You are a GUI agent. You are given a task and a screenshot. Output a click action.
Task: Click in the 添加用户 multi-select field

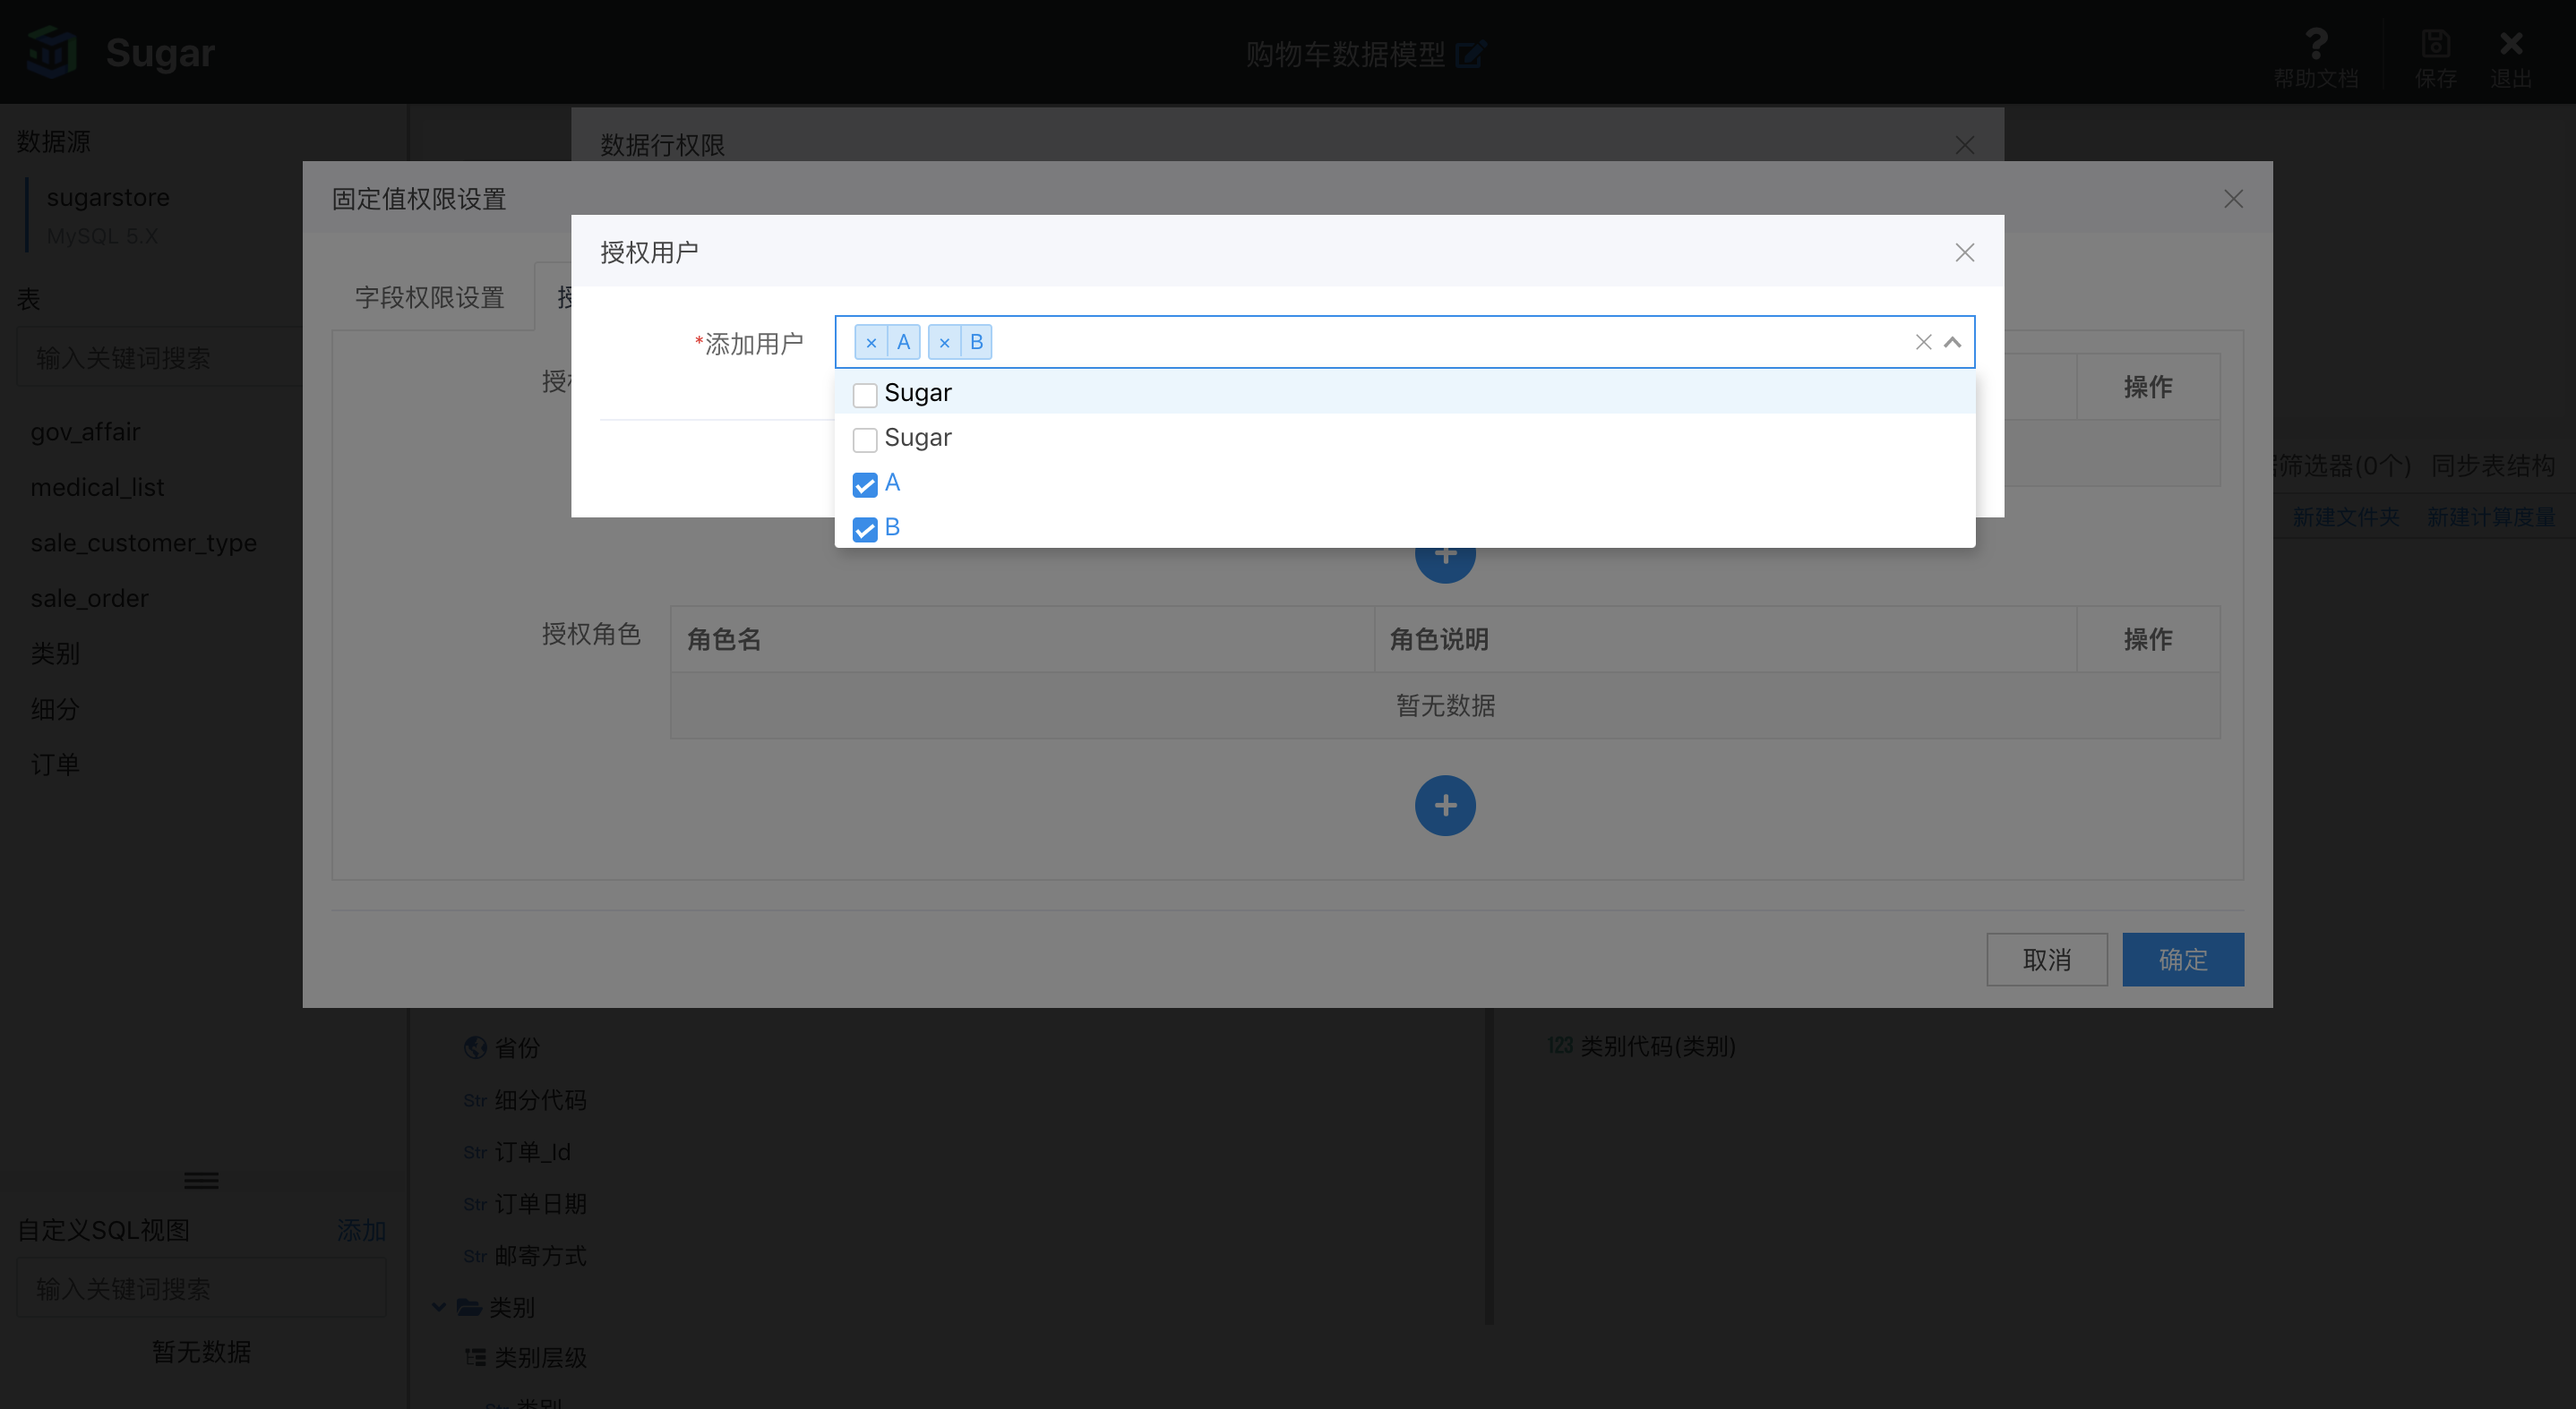1400,343
